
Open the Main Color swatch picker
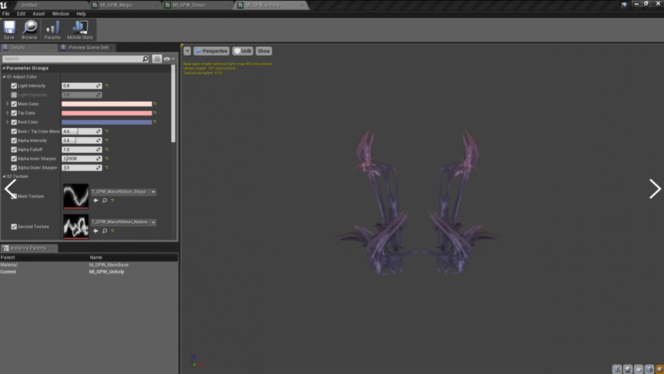coord(106,104)
